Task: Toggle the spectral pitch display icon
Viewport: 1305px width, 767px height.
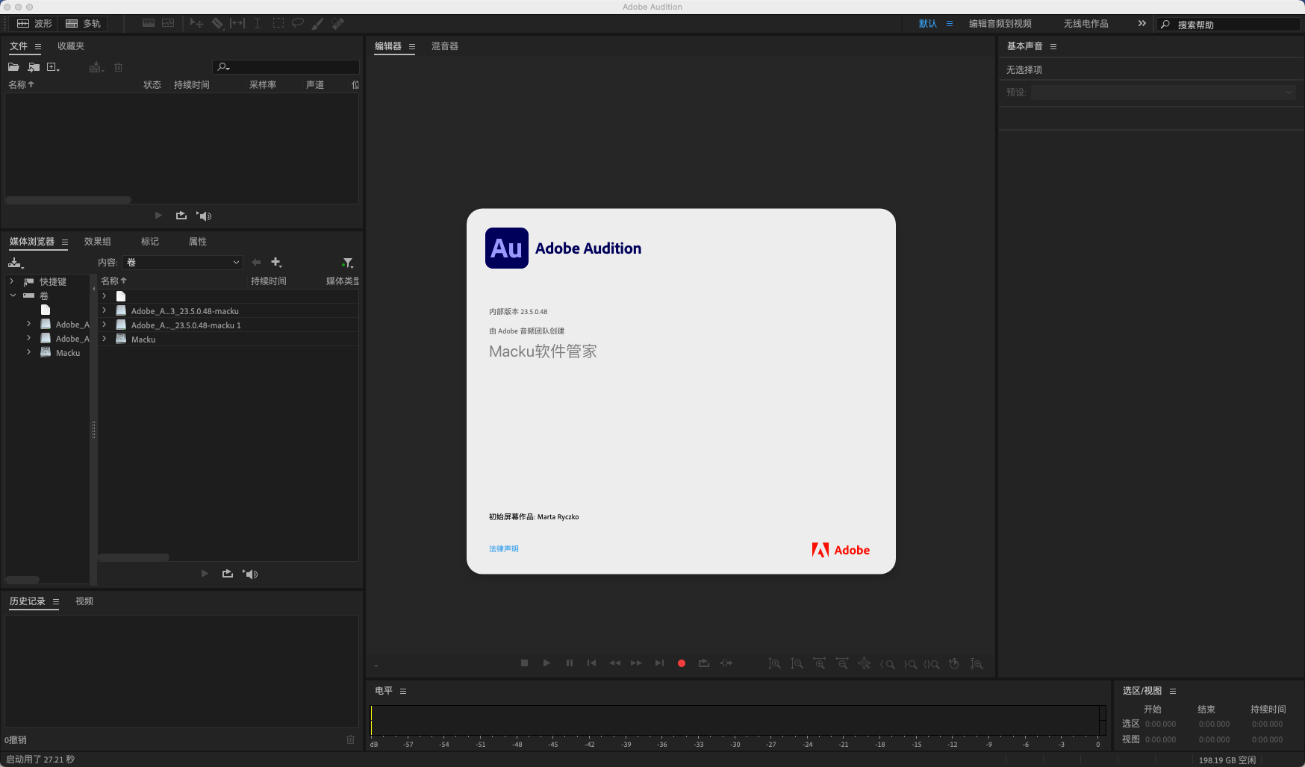Action: click(x=168, y=23)
